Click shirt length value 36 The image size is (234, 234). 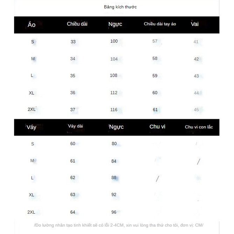73,93
